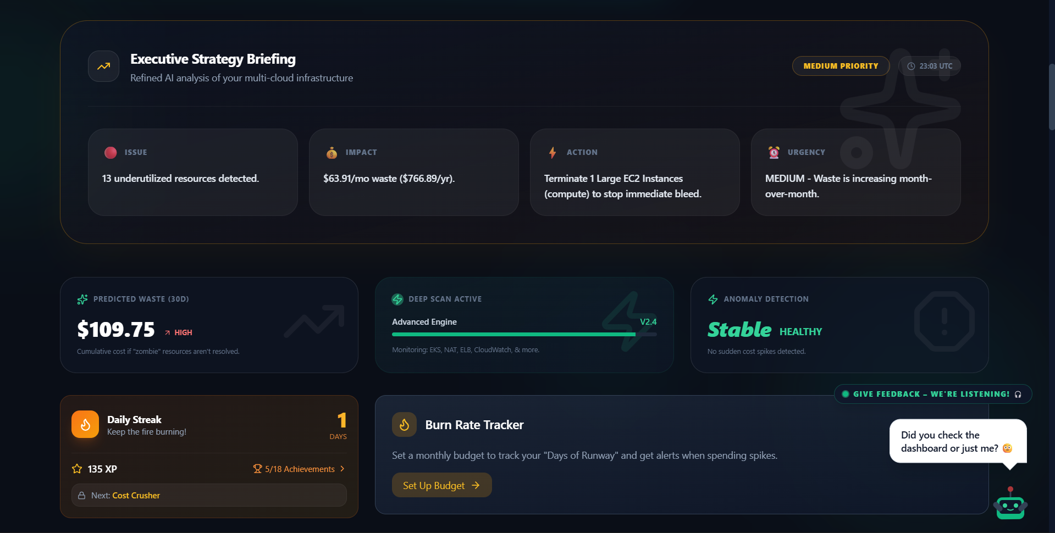Click the Daily Streak flame icon
Screen dimensions: 1055x533
click(x=85, y=424)
